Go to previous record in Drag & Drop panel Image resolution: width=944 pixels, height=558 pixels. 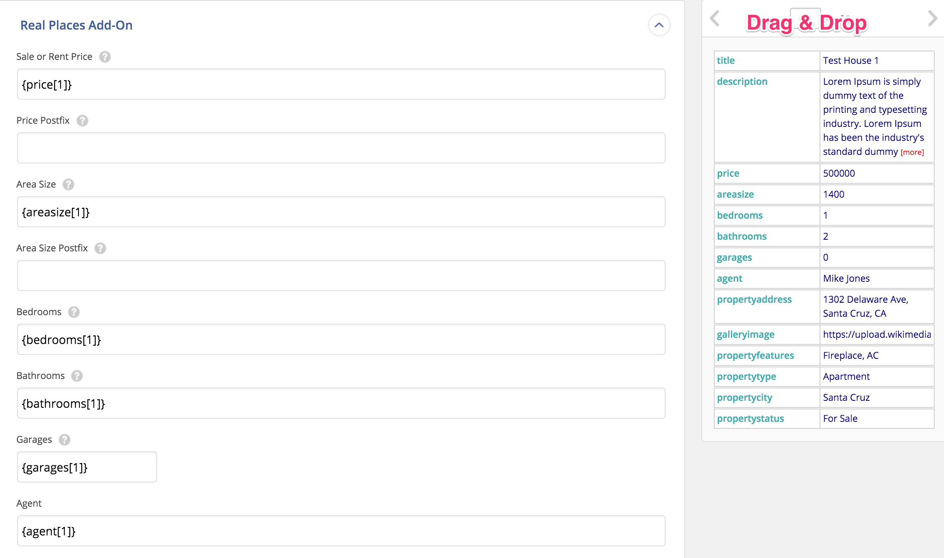(715, 19)
